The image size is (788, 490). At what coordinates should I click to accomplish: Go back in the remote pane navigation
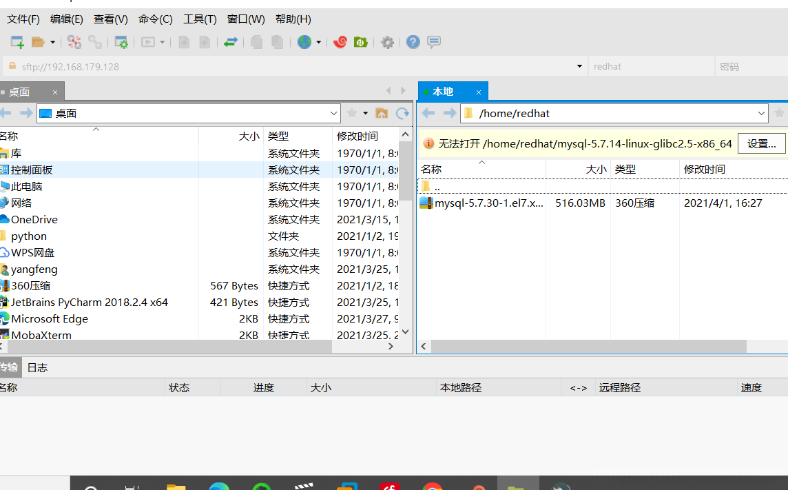pyautogui.click(x=428, y=113)
